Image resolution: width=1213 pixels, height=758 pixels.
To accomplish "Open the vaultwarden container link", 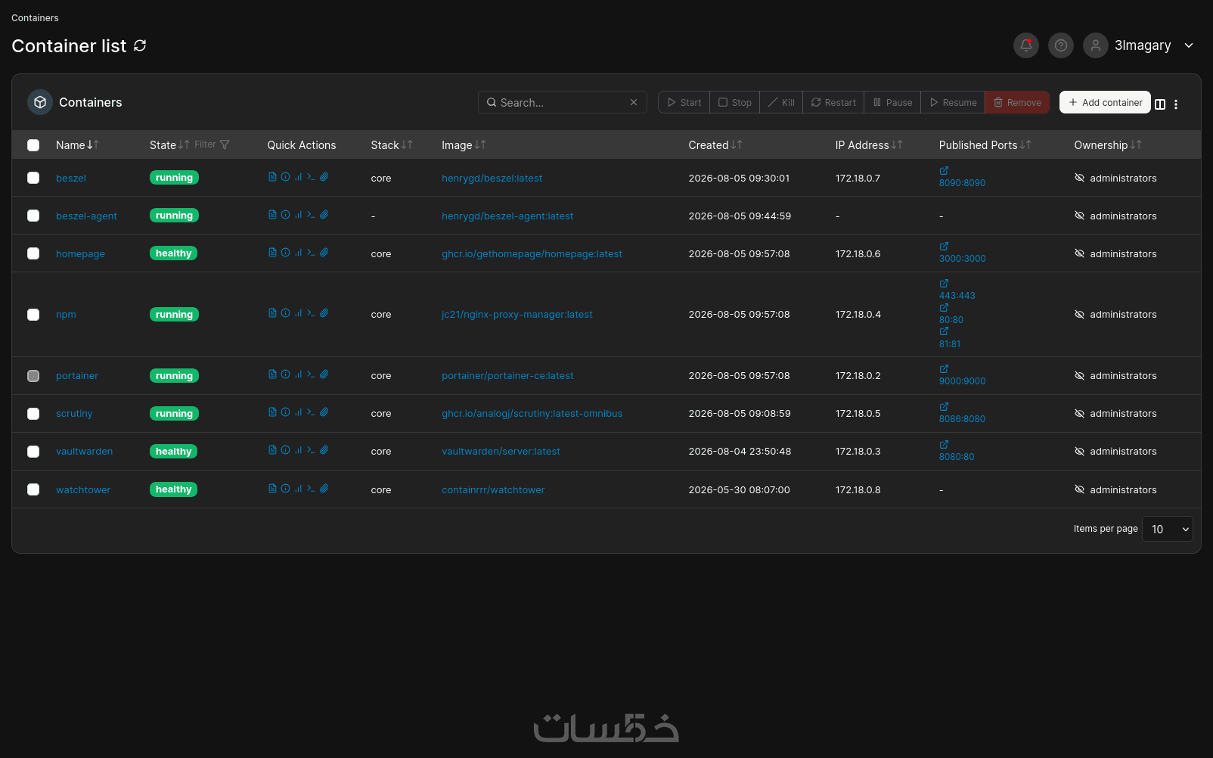I will coord(84,452).
